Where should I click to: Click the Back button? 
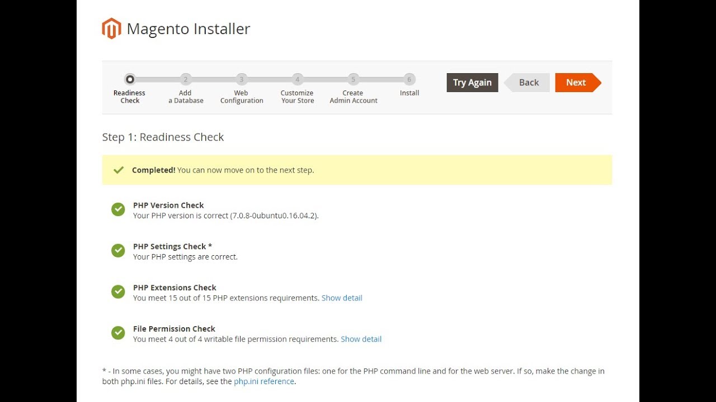(x=528, y=83)
